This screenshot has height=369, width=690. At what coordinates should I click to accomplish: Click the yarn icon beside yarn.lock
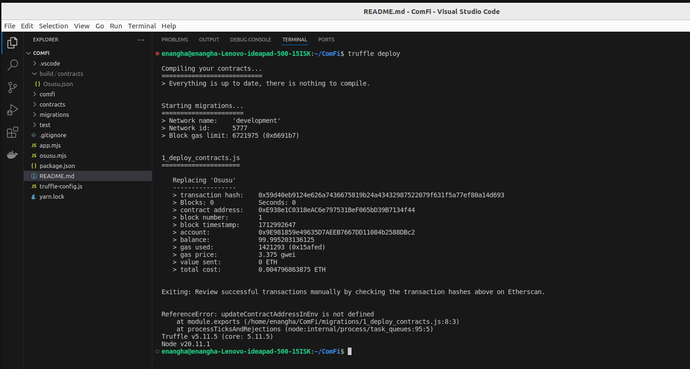[x=34, y=197]
